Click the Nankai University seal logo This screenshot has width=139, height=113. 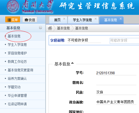tap(13, 6)
